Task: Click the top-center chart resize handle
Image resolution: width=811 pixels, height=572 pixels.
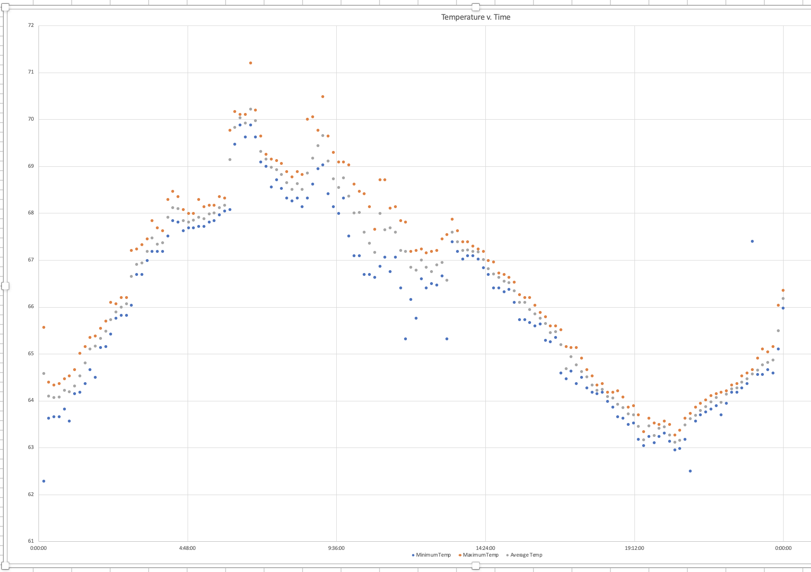Action: (x=476, y=7)
